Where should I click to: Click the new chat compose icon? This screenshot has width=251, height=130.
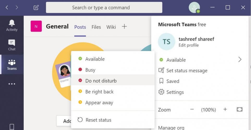[36, 8]
